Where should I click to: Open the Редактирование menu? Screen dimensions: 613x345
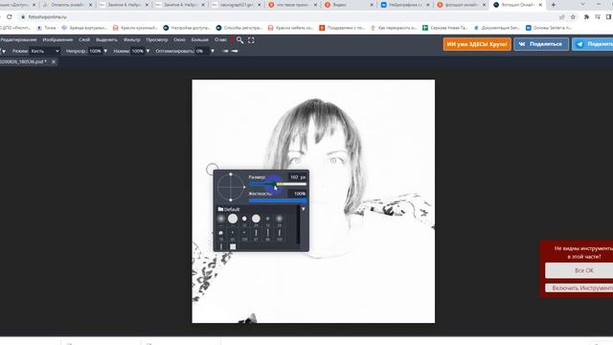pos(18,40)
